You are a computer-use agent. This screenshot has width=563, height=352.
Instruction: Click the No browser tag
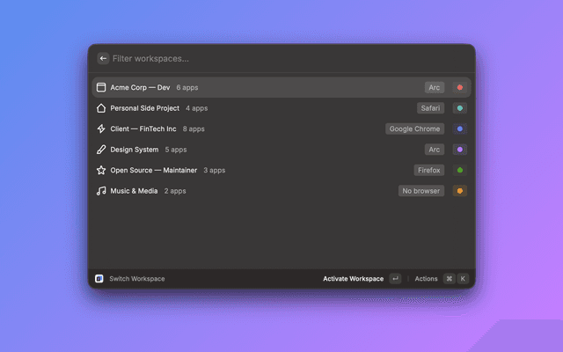point(421,191)
